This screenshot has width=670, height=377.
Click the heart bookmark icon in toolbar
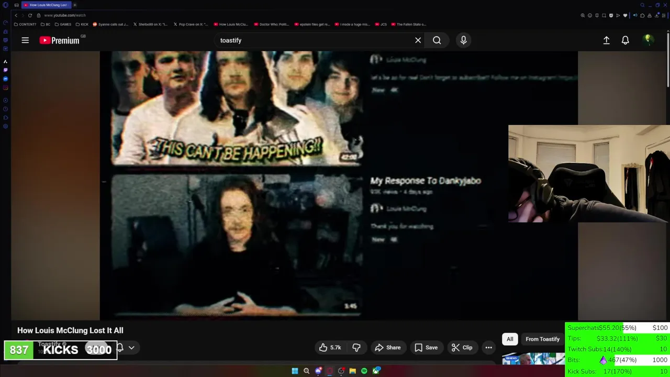click(625, 15)
